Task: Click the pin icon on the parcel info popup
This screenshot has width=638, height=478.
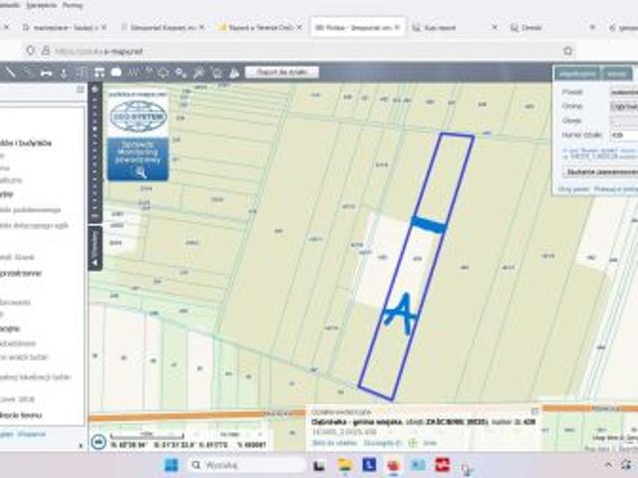Action: coord(534,411)
